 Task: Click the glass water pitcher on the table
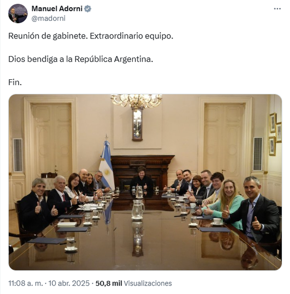point(138,209)
